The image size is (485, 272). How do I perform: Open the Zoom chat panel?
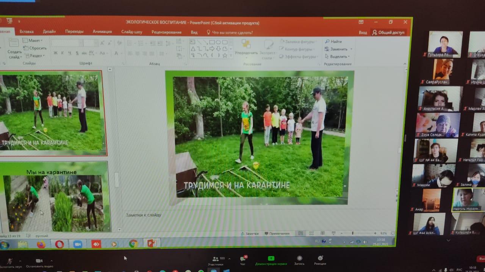pos(243,259)
